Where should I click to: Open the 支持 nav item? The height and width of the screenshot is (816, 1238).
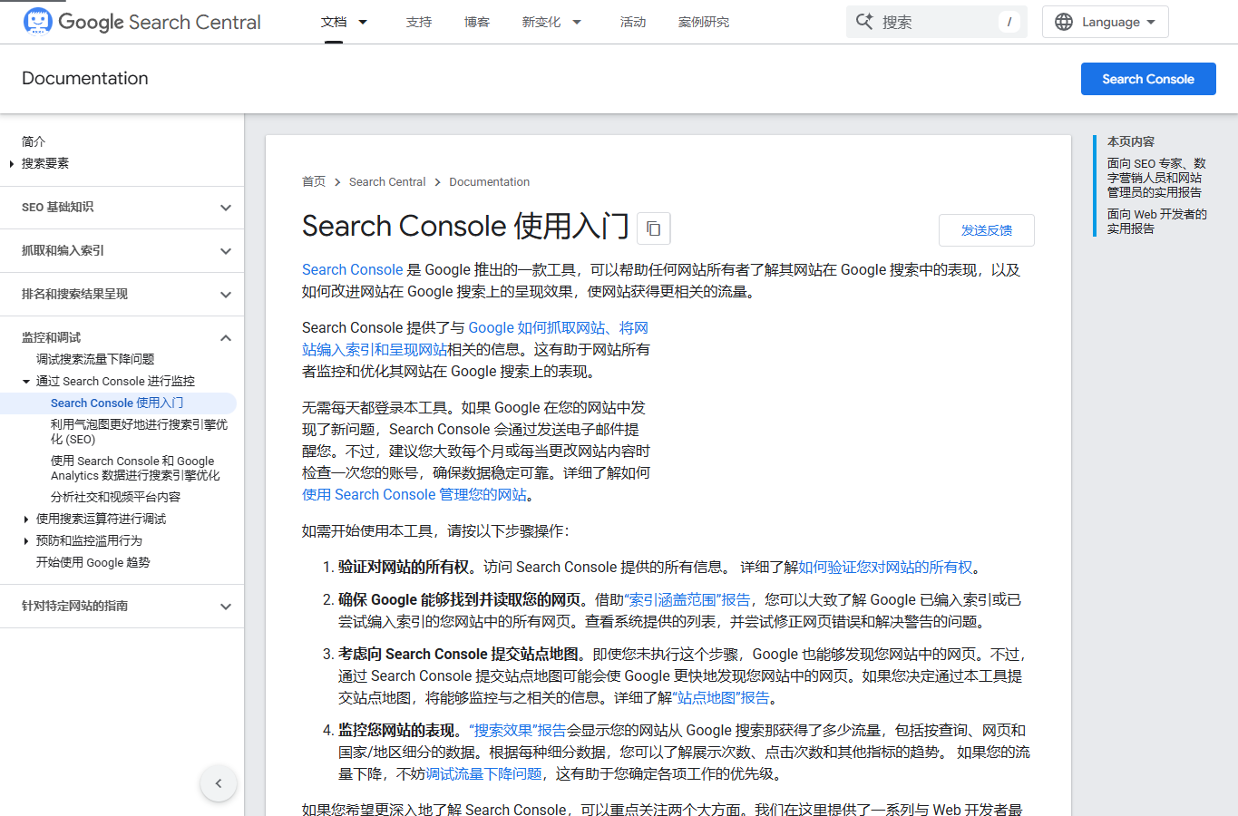419,22
